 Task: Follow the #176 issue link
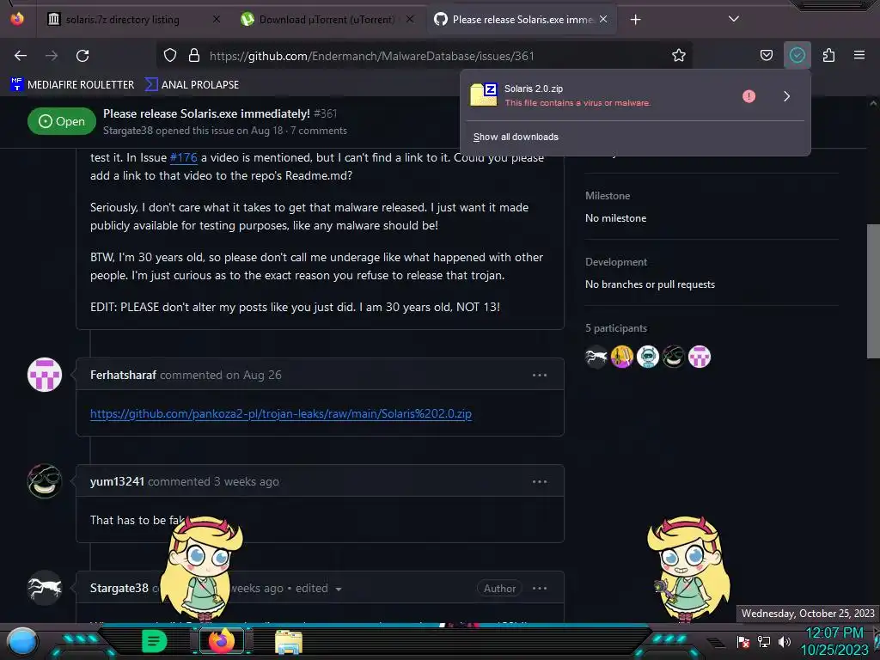coord(184,158)
